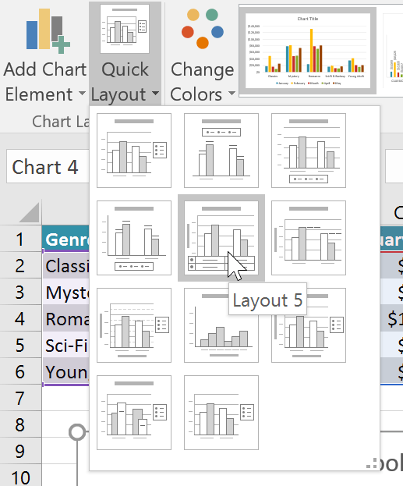403x486 pixels.
Task: Click the Mystery genre cell
Action: [65, 292]
